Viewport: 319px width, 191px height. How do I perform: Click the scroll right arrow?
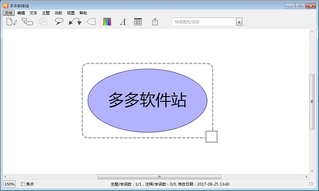(x=306, y=177)
